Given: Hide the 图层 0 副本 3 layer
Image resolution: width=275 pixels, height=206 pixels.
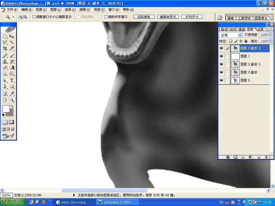Looking at the screenshot, I should [x=221, y=64].
